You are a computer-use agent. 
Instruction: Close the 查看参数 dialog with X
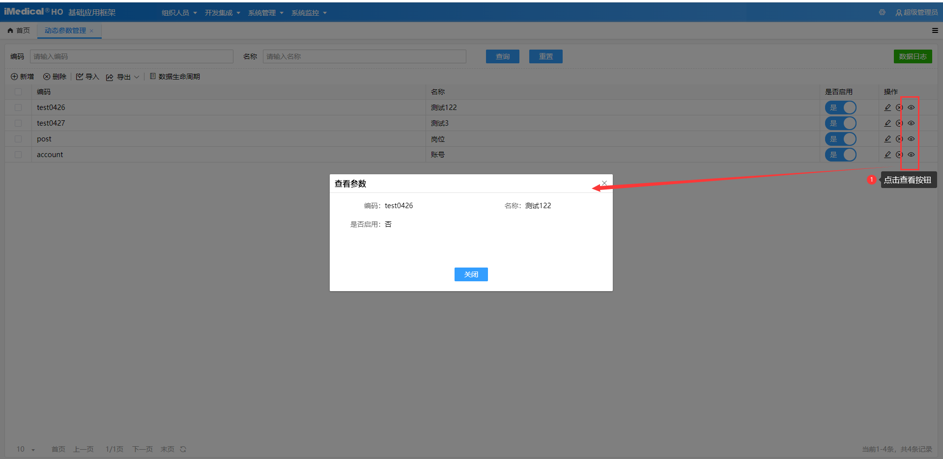point(604,183)
